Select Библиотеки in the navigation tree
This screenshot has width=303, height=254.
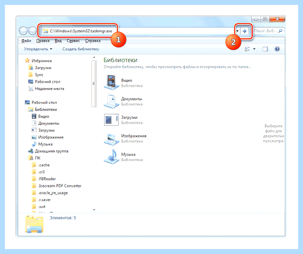point(46,110)
